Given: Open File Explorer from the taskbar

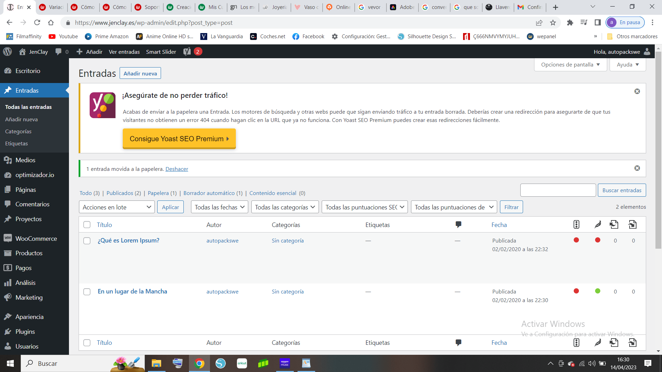Looking at the screenshot, I should [156, 363].
